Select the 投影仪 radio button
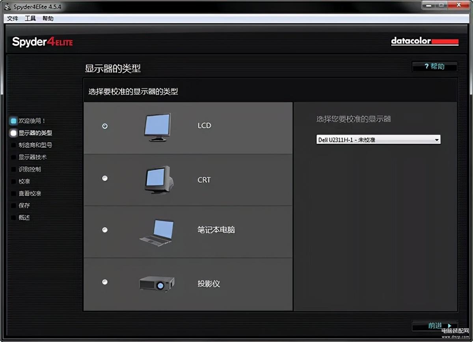This screenshot has height=342, width=473. click(104, 282)
